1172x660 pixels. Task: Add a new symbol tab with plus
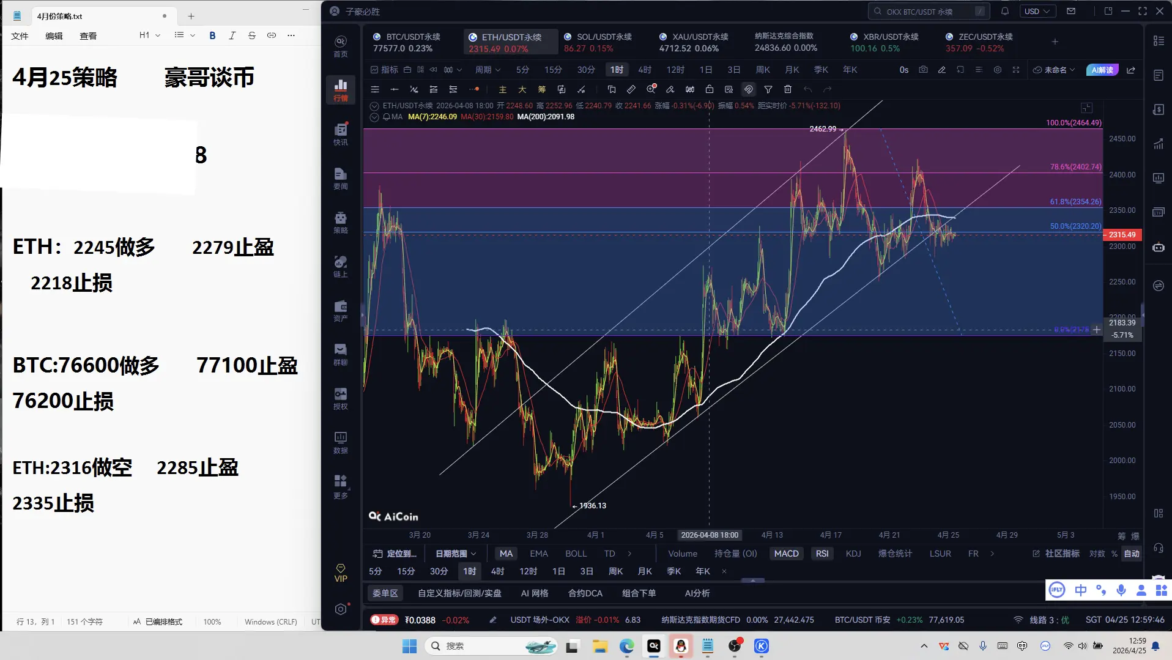1055,42
